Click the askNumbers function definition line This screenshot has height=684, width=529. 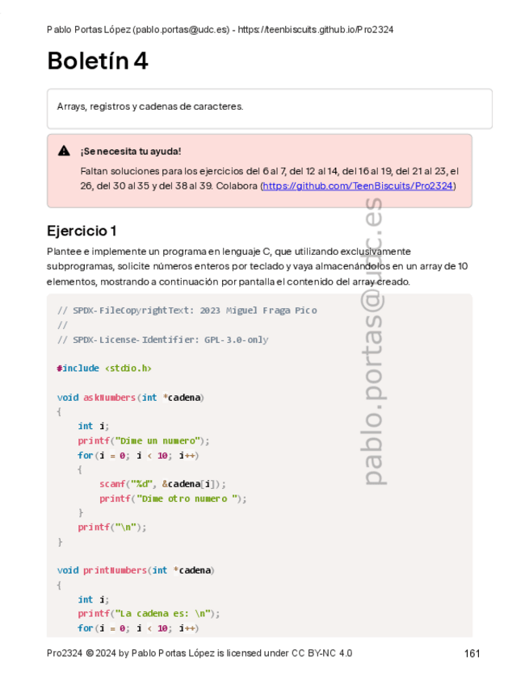130,397
